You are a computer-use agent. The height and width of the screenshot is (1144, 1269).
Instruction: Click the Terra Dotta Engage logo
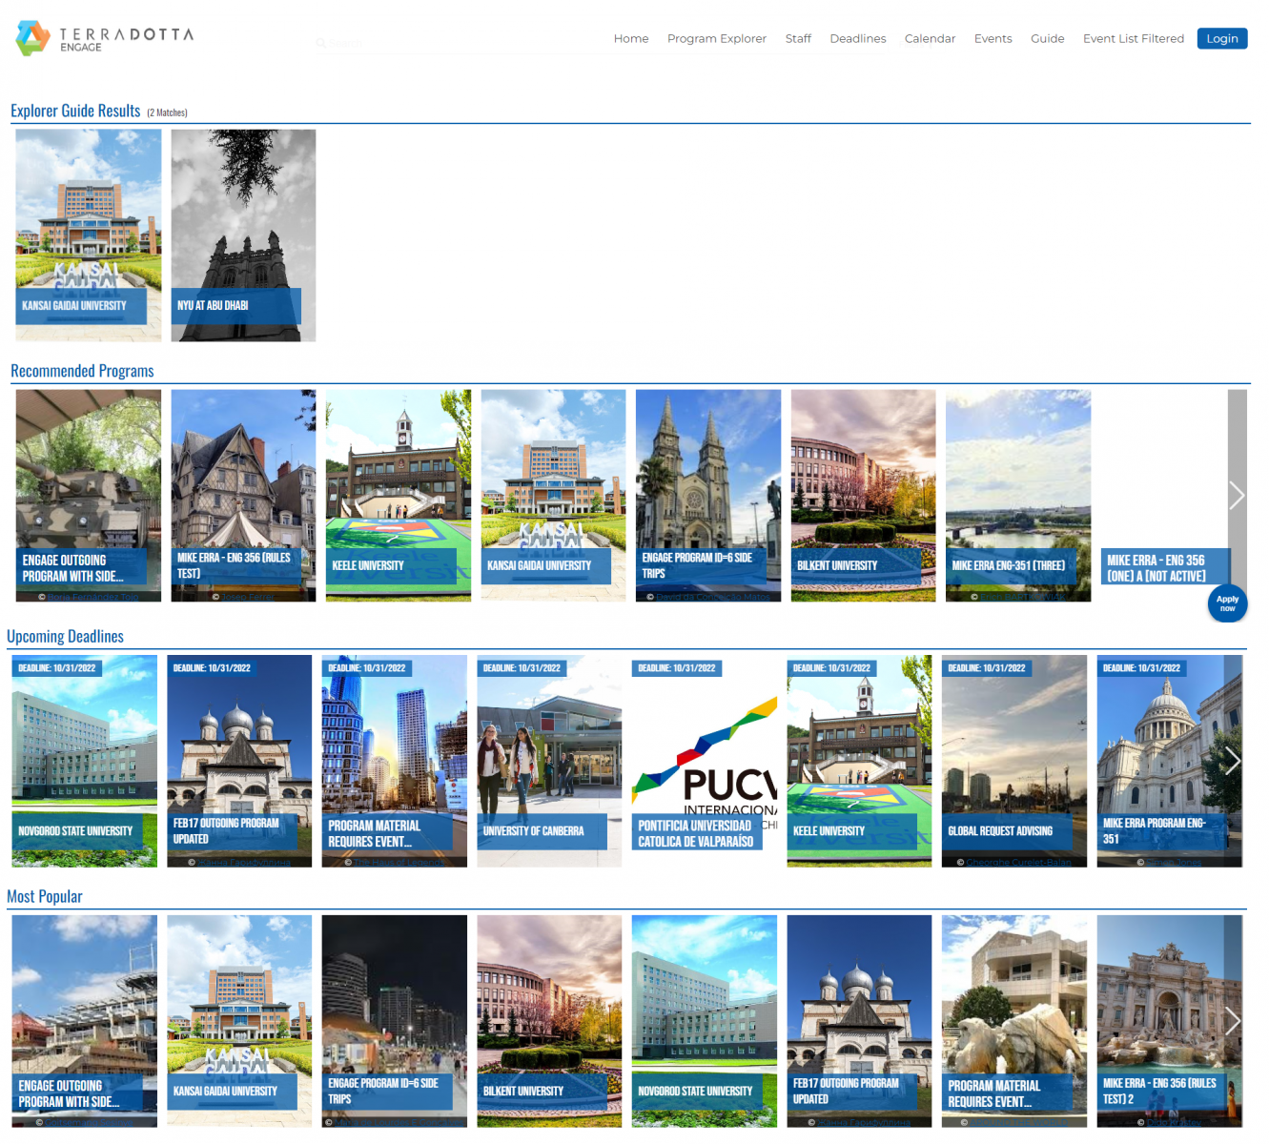pos(105,38)
